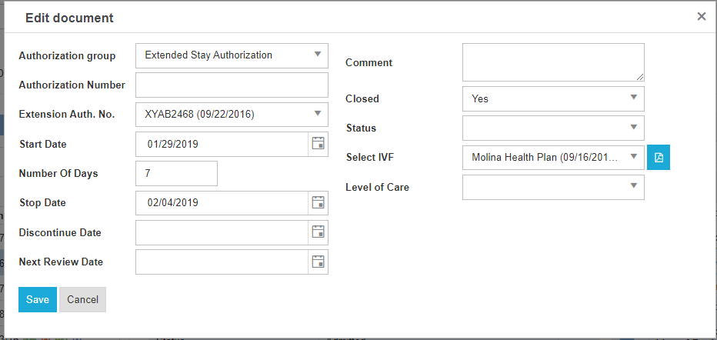This screenshot has height=340, width=717.
Task: Open the Extension Auth. No. dropdown
Action: pos(232,115)
